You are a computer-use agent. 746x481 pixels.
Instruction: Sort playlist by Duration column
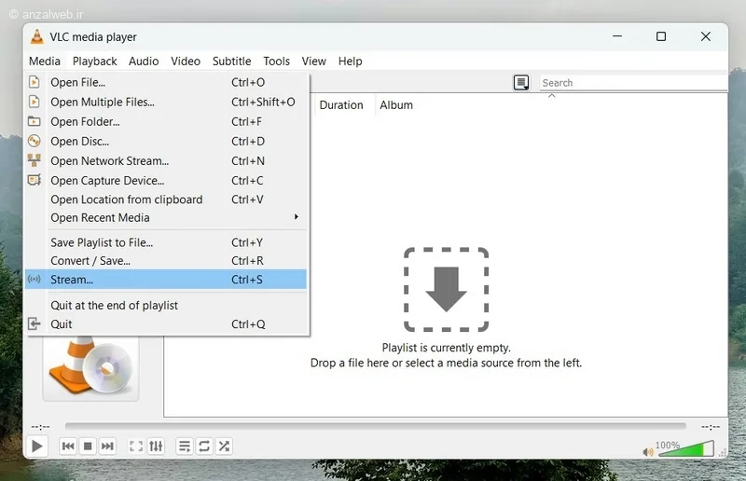click(x=341, y=105)
